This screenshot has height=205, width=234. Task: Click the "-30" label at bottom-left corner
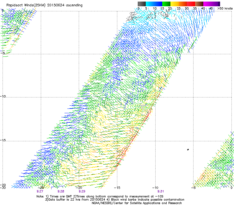[x=3, y=188]
